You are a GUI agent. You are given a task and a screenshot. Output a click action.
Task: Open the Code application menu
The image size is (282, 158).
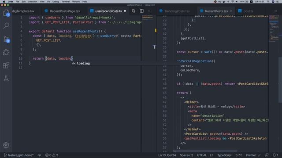coord(11,2)
